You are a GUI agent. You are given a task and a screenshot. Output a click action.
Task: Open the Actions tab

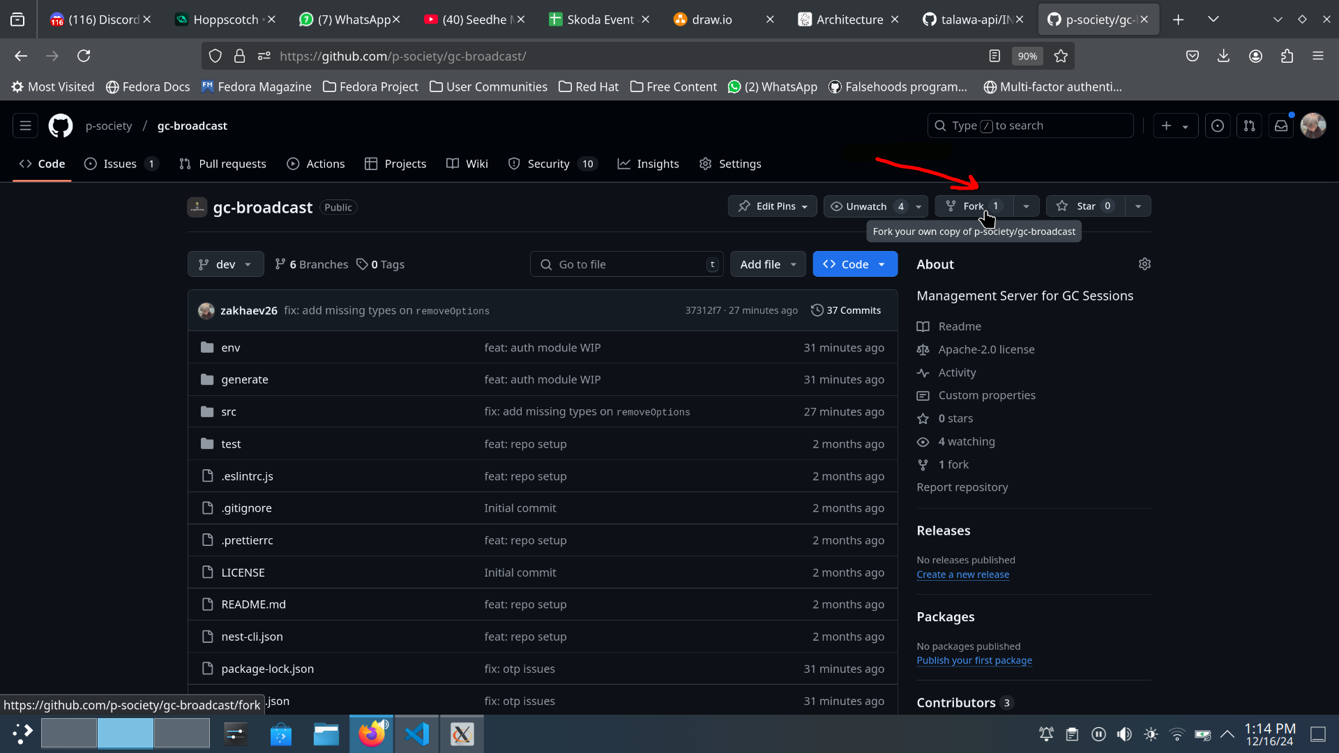[316, 164]
